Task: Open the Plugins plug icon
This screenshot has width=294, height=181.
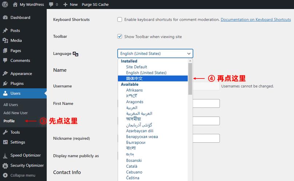Action: tap(5, 84)
